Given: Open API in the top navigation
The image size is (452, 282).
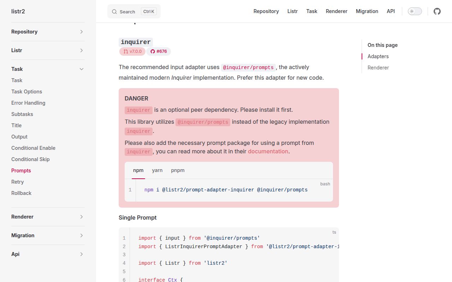Looking at the screenshot, I should 391,11.
